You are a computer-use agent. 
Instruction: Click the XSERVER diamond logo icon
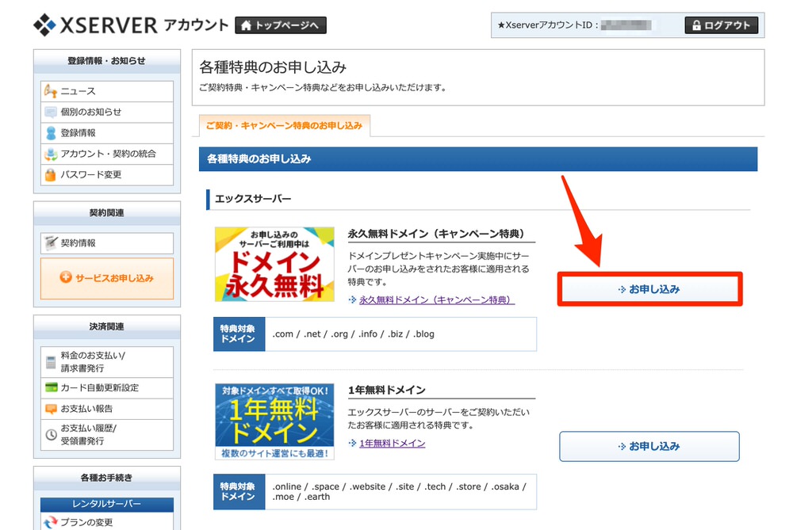pos(44,25)
